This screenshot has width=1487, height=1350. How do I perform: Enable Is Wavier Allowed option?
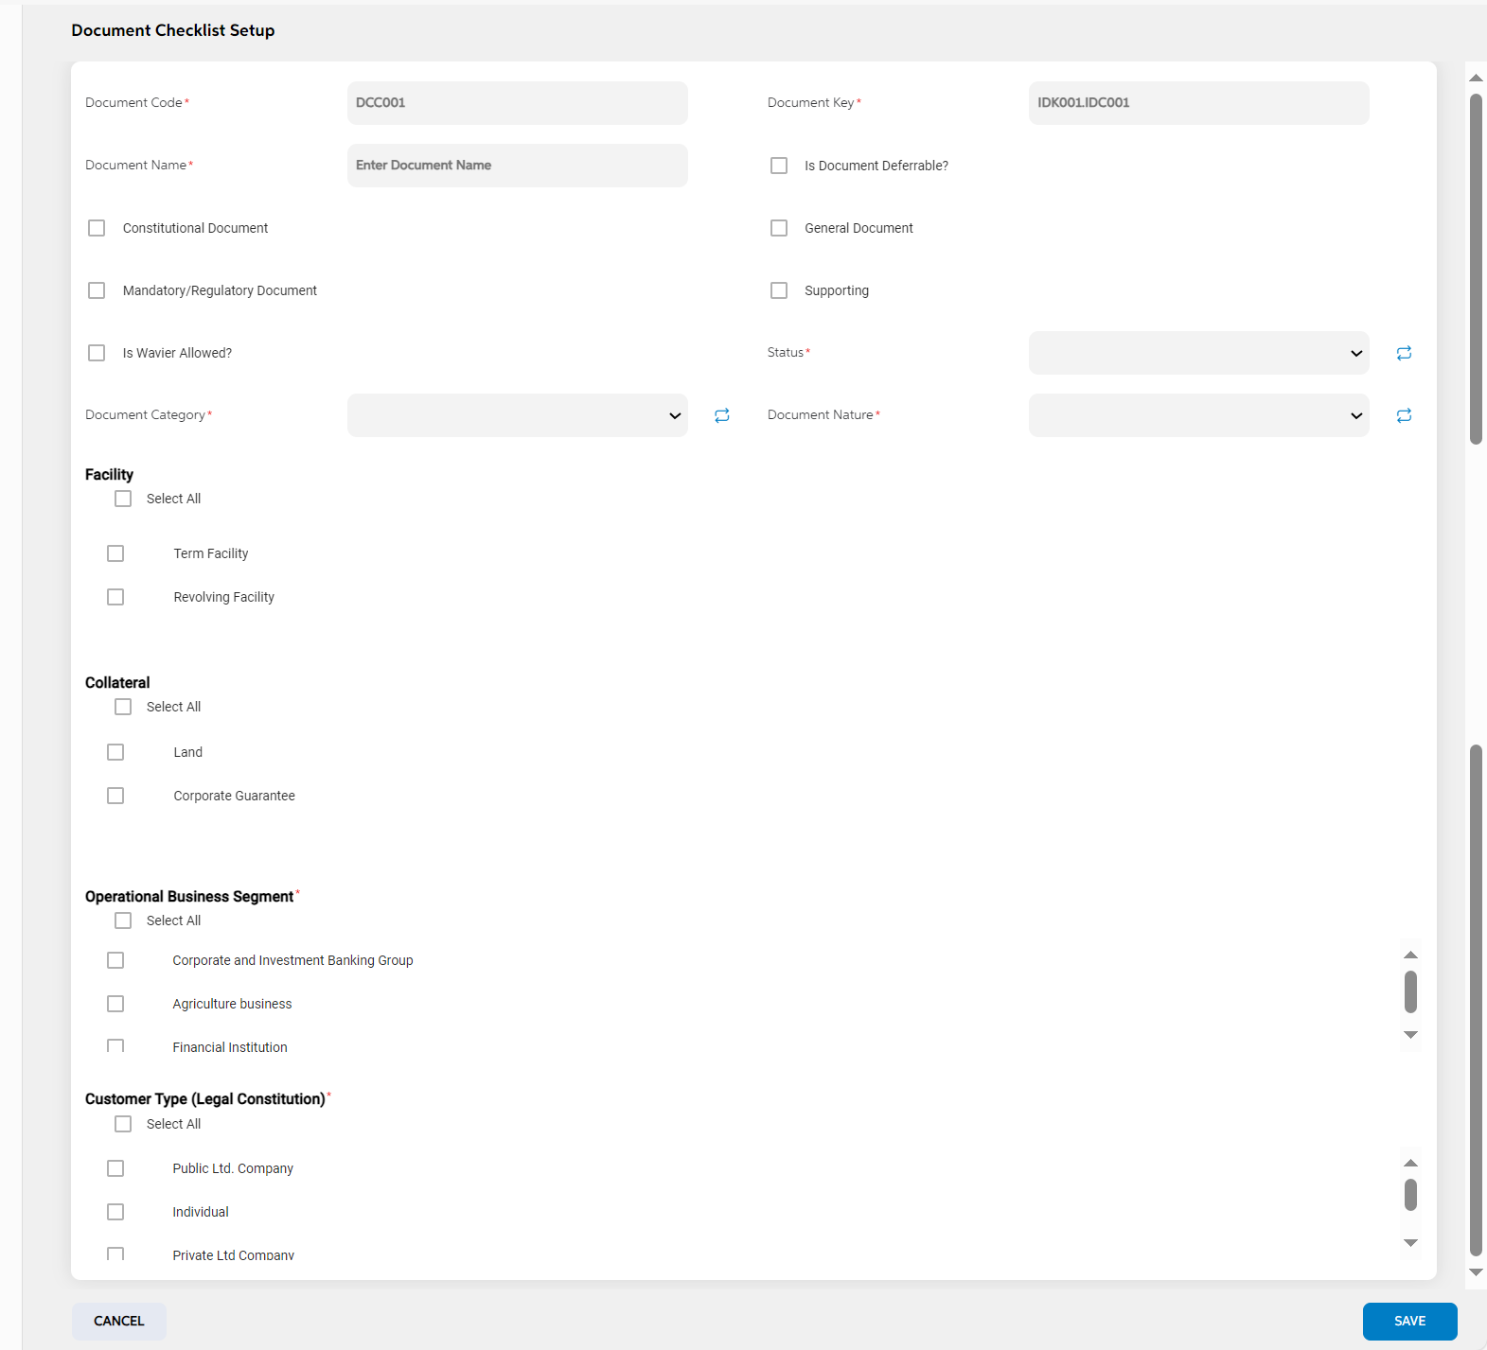click(97, 353)
